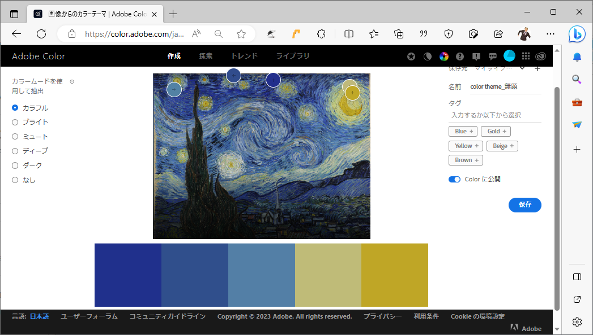Switch to the 探索 tab
The width and height of the screenshot is (593, 335).
[206, 56]
